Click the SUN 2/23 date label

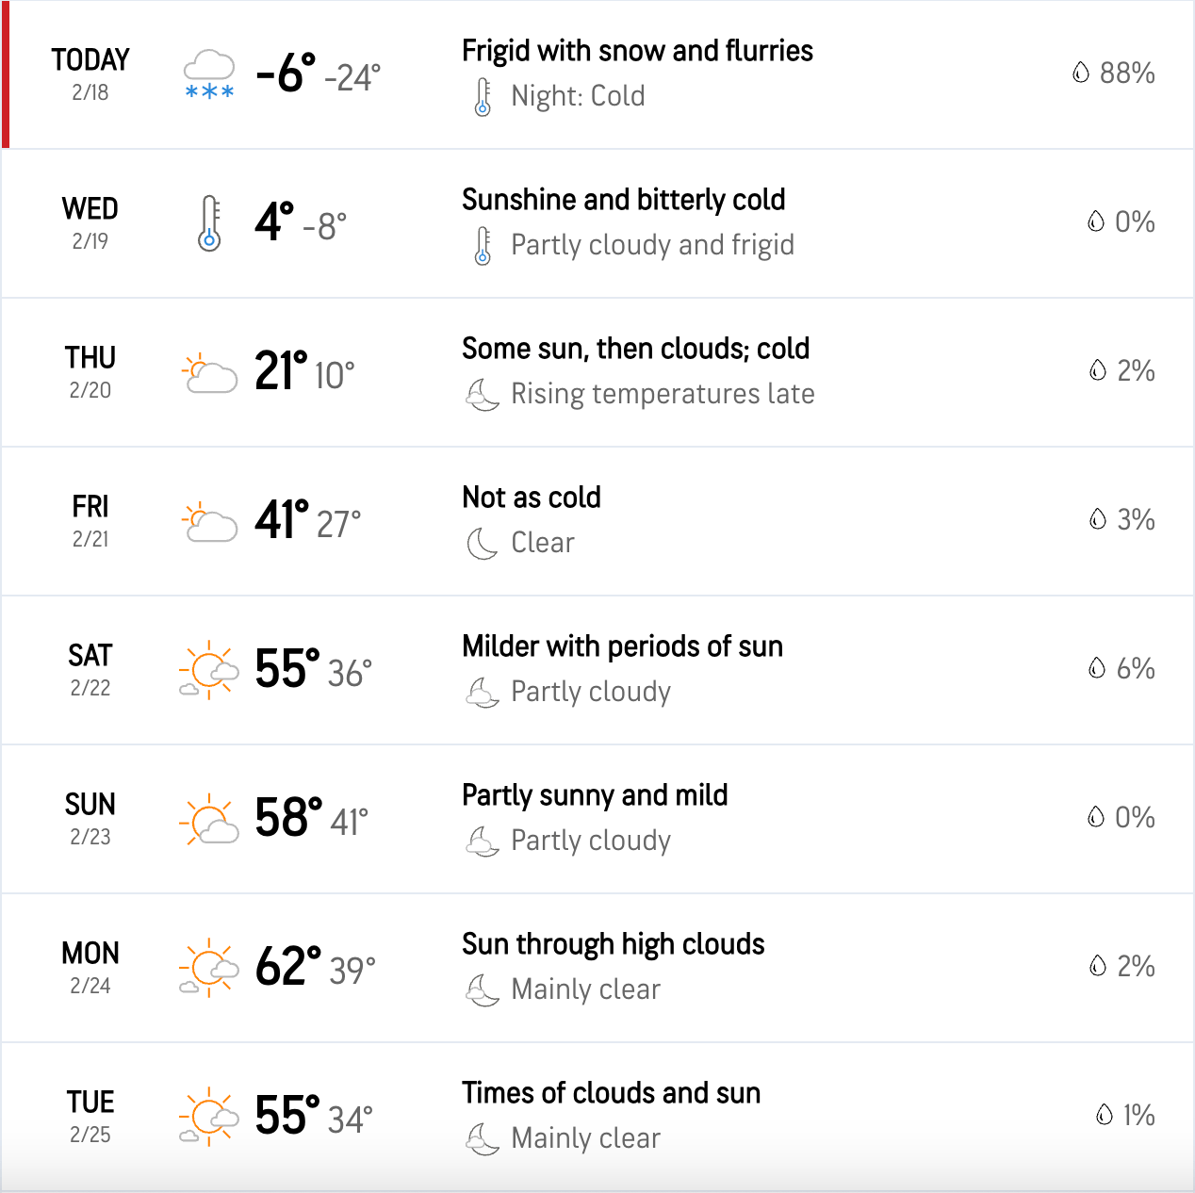pyautogui.click(x=90, y=818)
